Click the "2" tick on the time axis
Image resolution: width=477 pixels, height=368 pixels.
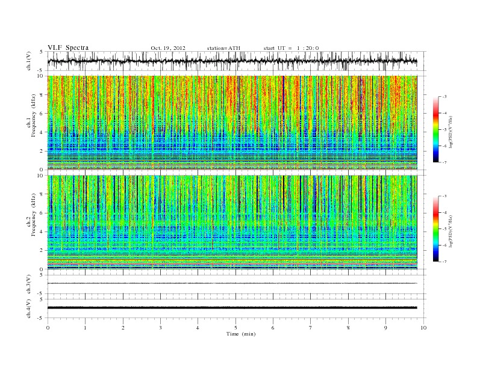[123, 328]
